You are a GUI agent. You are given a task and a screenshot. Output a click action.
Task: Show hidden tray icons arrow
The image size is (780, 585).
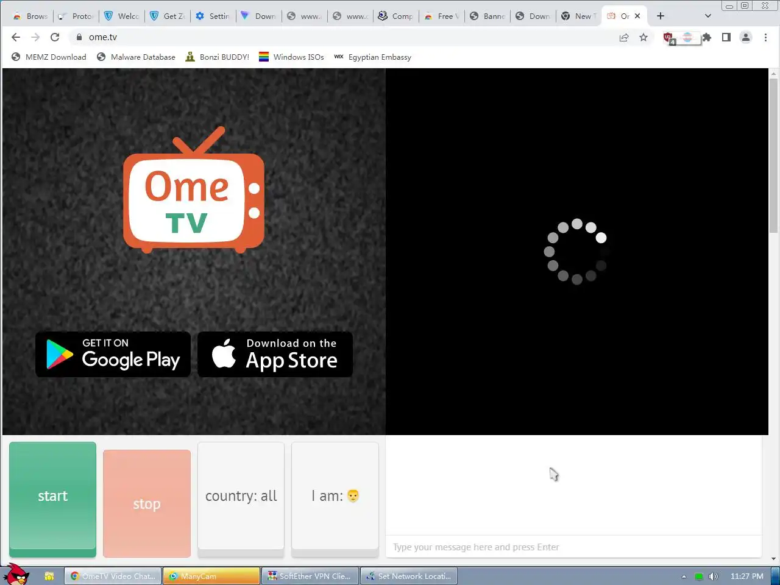pos(684,576)
